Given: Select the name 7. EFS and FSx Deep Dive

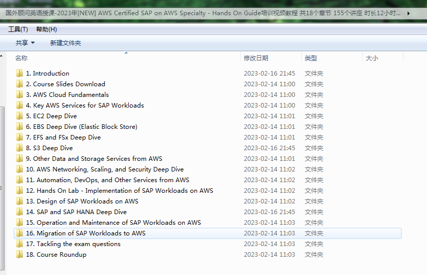Looking at the screenshot, I should click(x=64, y=137).
